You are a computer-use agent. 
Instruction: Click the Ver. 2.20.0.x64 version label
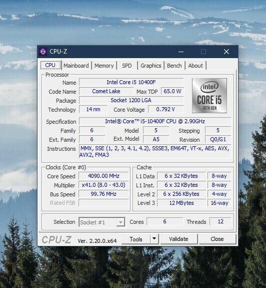click(97, 241)
